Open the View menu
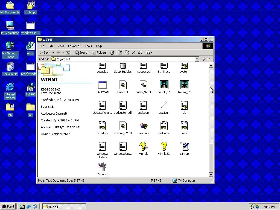The height and width of the screenshot is (210, 280). point(61,46)
